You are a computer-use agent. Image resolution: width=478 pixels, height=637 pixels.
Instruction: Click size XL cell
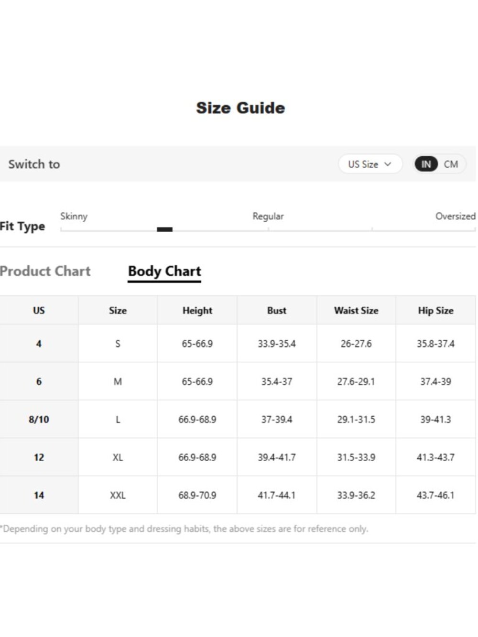click(118, 457)
